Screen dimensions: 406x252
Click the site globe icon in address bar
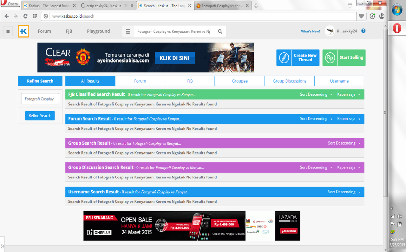point(46,16)
